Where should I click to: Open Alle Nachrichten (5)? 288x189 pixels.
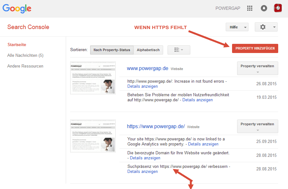point(25,55)
